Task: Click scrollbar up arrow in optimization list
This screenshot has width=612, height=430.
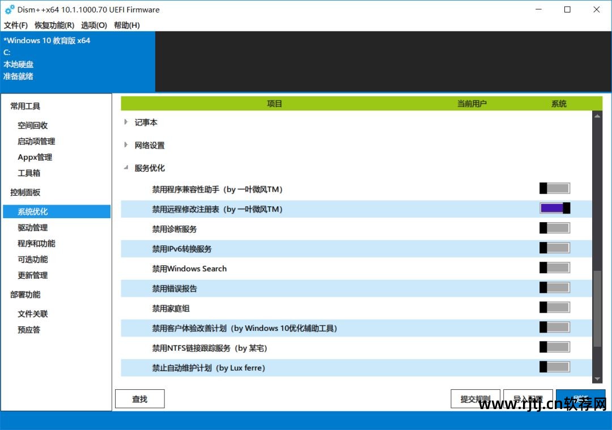Action: (597, 116)
